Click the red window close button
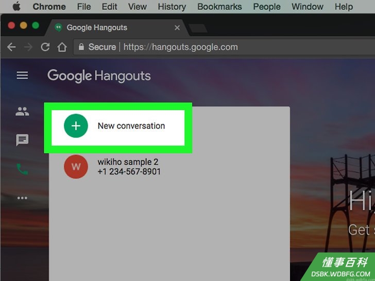 [11, 25]
